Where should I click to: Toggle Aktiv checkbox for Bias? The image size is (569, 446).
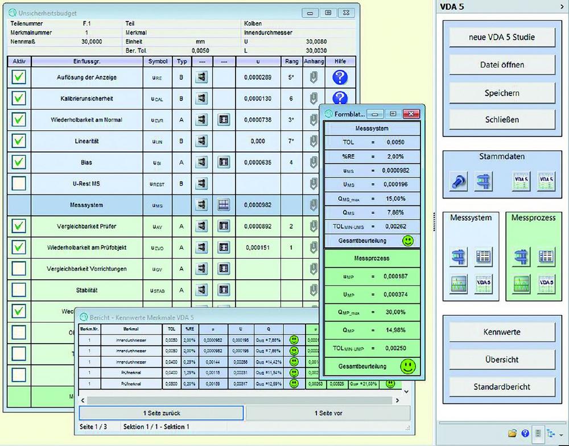point(19,162)
